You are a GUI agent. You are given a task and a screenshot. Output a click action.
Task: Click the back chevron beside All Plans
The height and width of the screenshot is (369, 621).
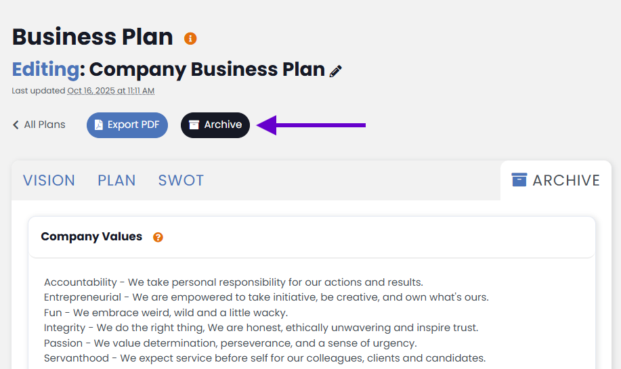[16, 125]
